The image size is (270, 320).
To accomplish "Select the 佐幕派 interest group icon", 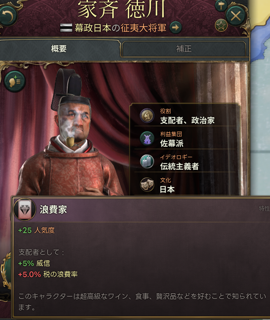I will 147,138.
